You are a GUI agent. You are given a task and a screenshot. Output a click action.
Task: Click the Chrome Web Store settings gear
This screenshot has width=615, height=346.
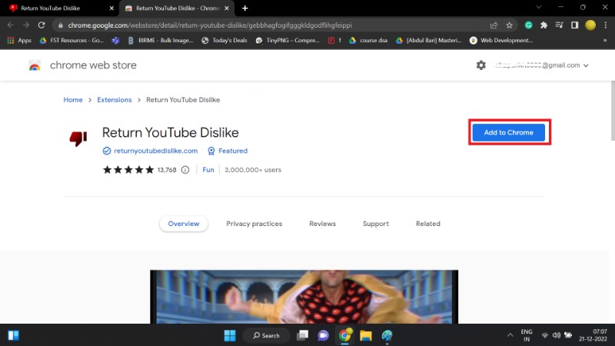pyautogui.click(x=481, y=65)
